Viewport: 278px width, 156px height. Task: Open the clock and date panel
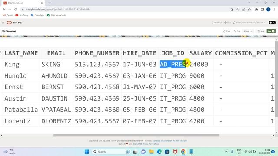[265, 152]
